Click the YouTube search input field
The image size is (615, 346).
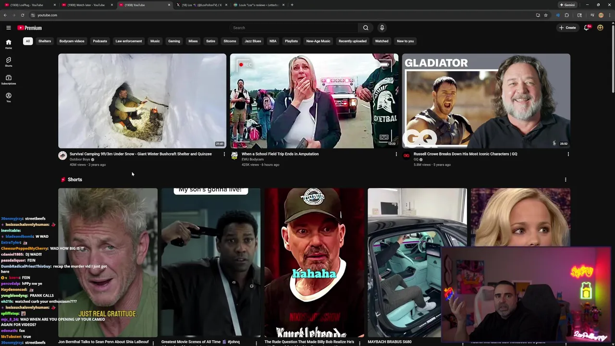tap(293, 28)
